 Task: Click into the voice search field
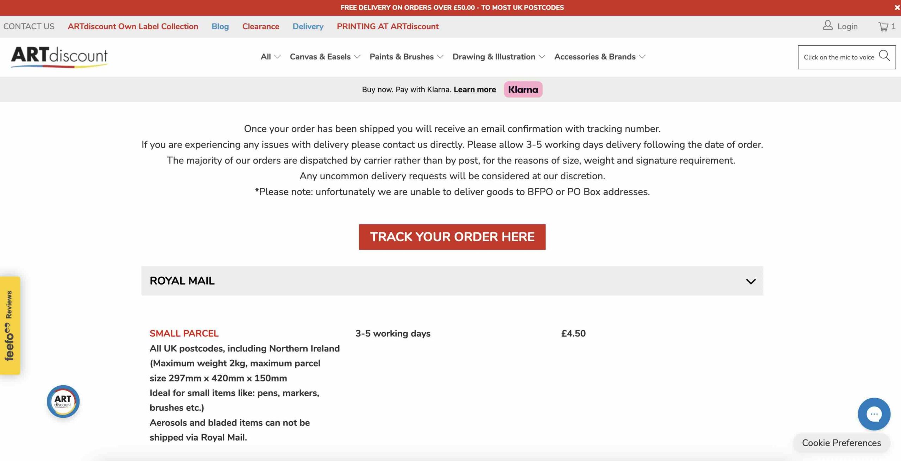[x=838, y=57]
